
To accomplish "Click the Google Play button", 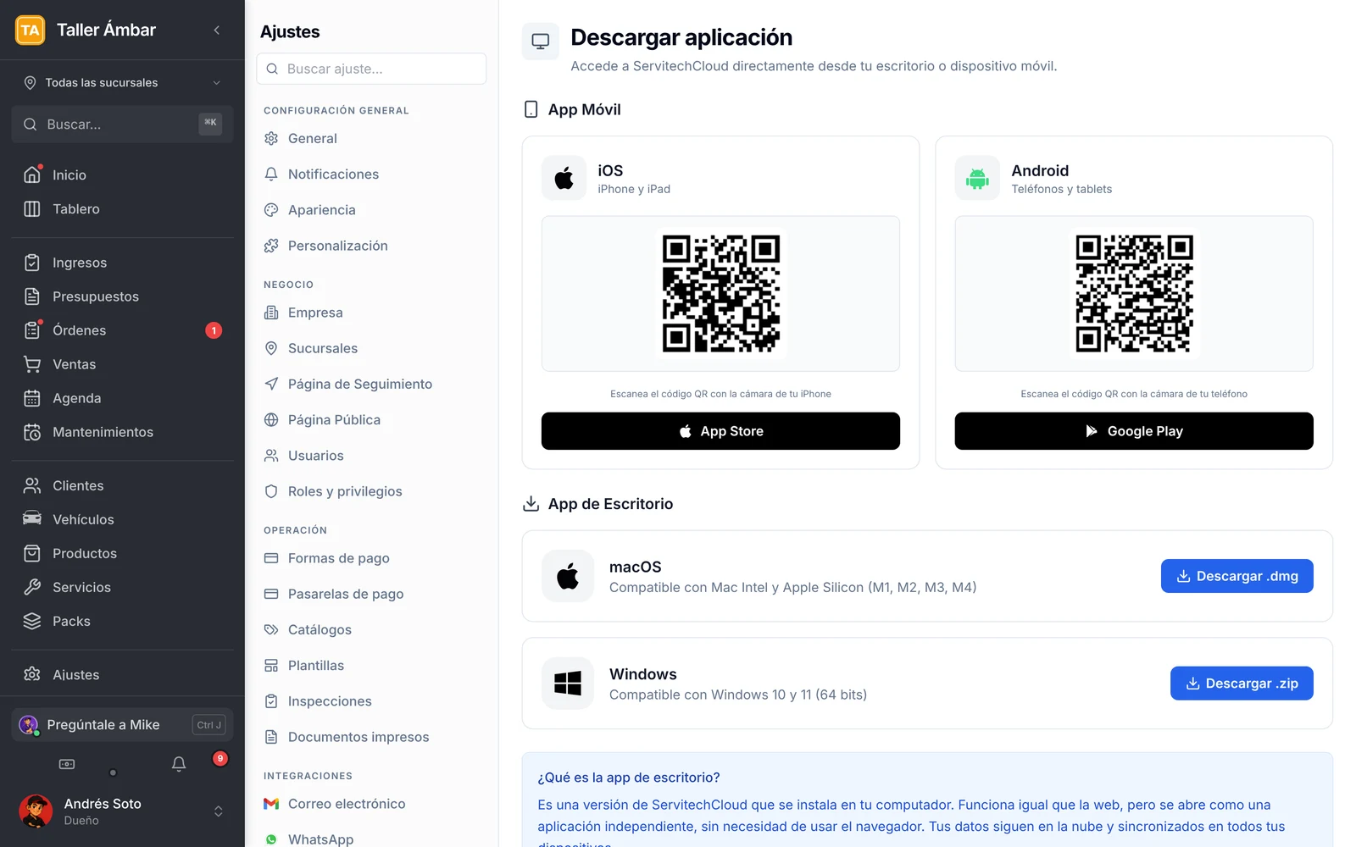I will (x=1134, y=431).
